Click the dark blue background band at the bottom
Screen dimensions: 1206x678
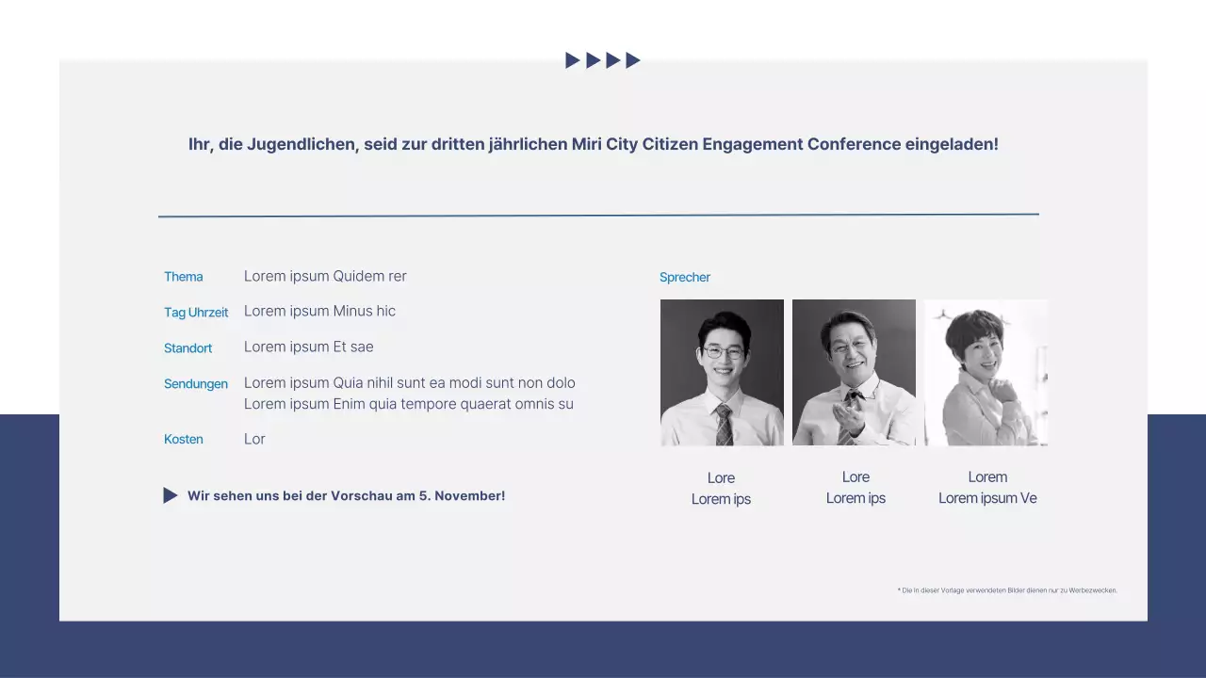click(603, 650)
